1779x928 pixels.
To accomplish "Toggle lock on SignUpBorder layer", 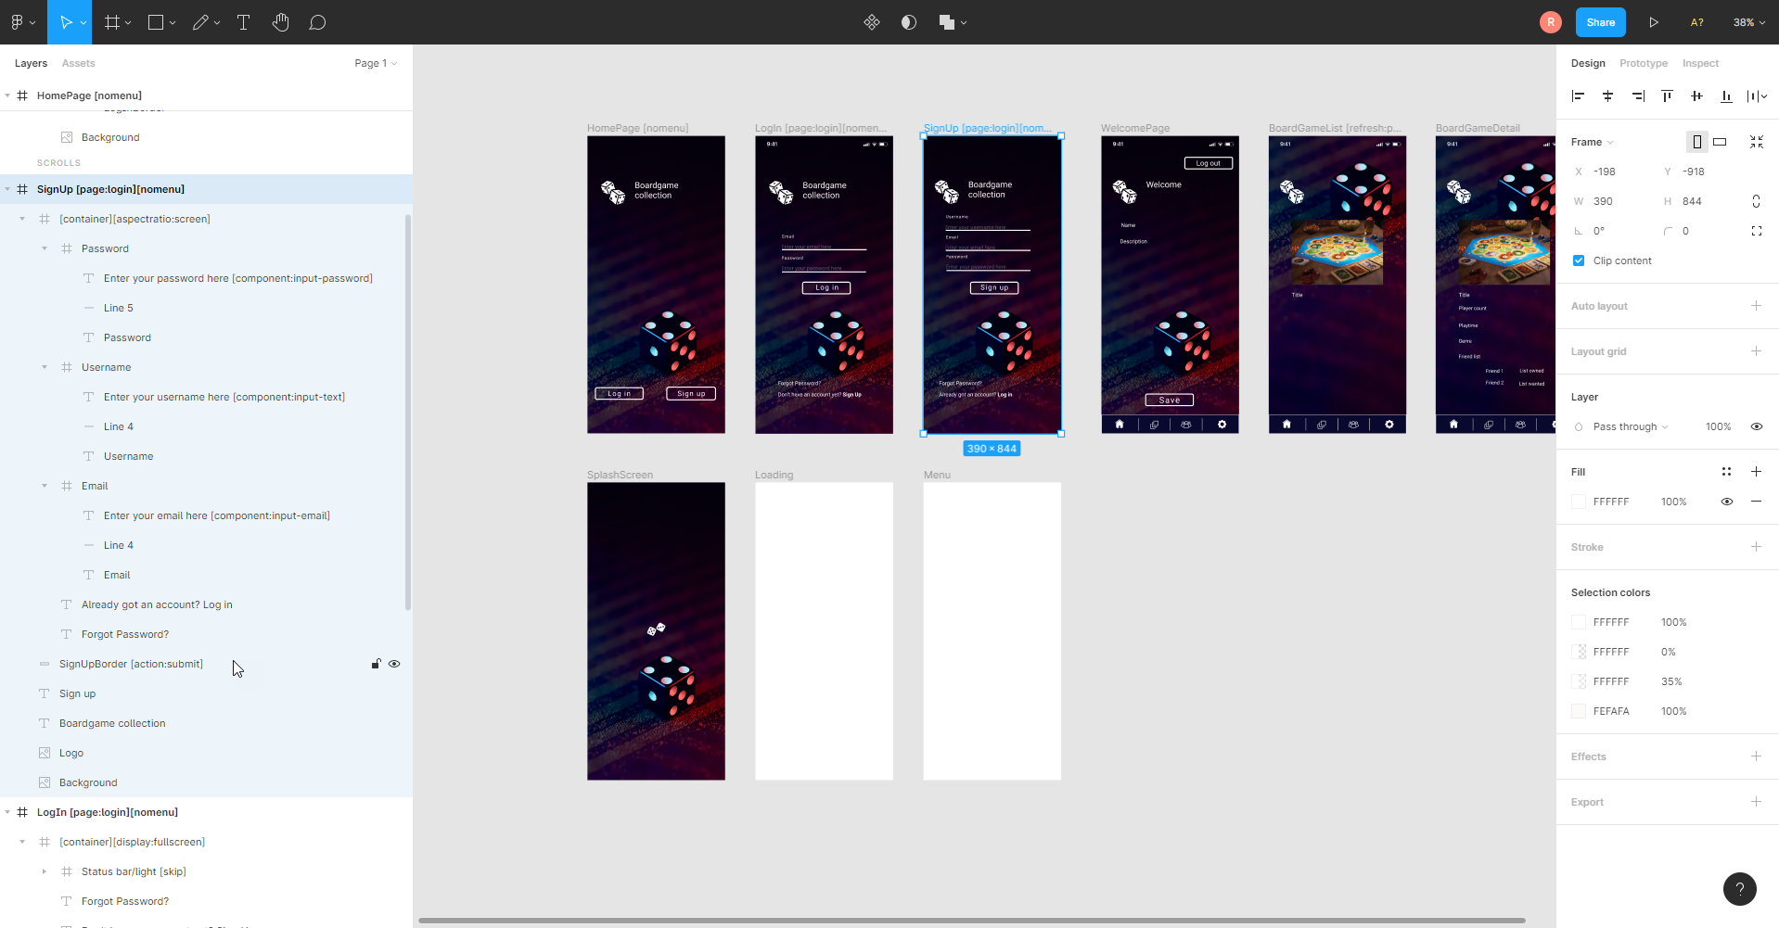I will tap(376, 664).
